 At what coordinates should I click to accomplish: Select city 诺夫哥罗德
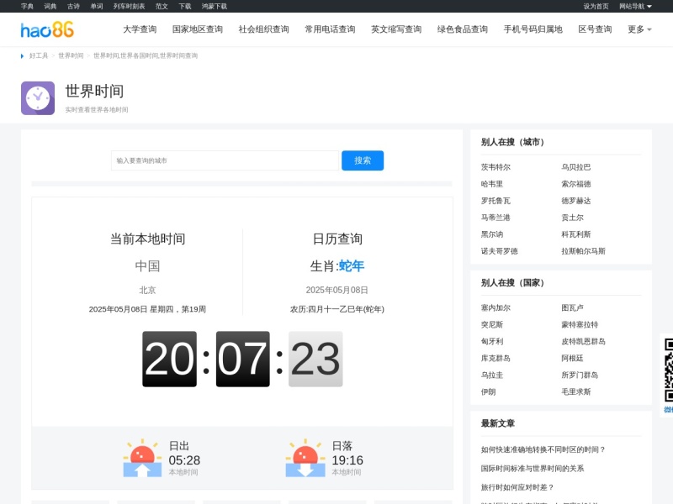499,251
